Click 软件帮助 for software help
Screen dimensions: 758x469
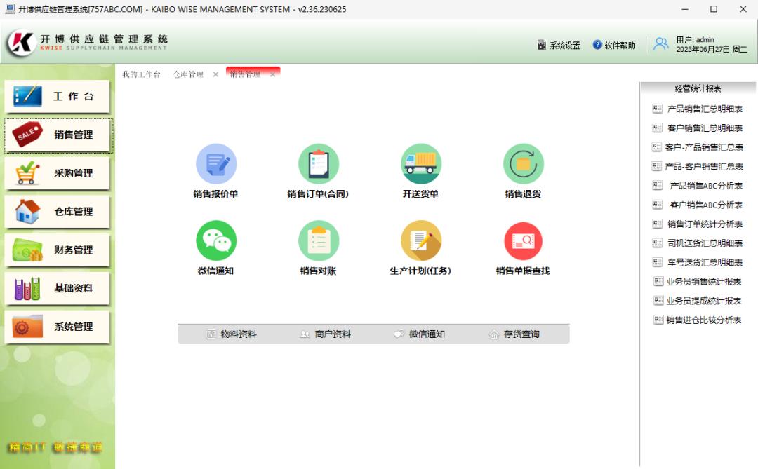(x=613, y=44)
